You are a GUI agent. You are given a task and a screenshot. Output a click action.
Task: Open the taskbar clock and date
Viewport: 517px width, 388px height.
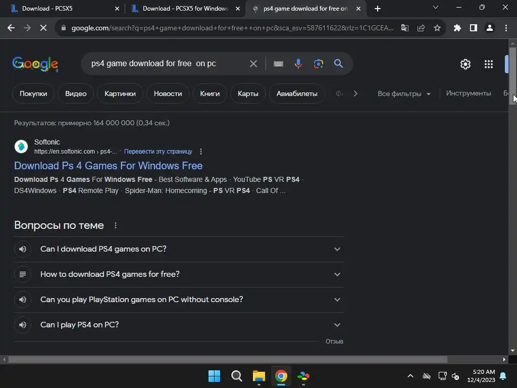coord(481,376)
